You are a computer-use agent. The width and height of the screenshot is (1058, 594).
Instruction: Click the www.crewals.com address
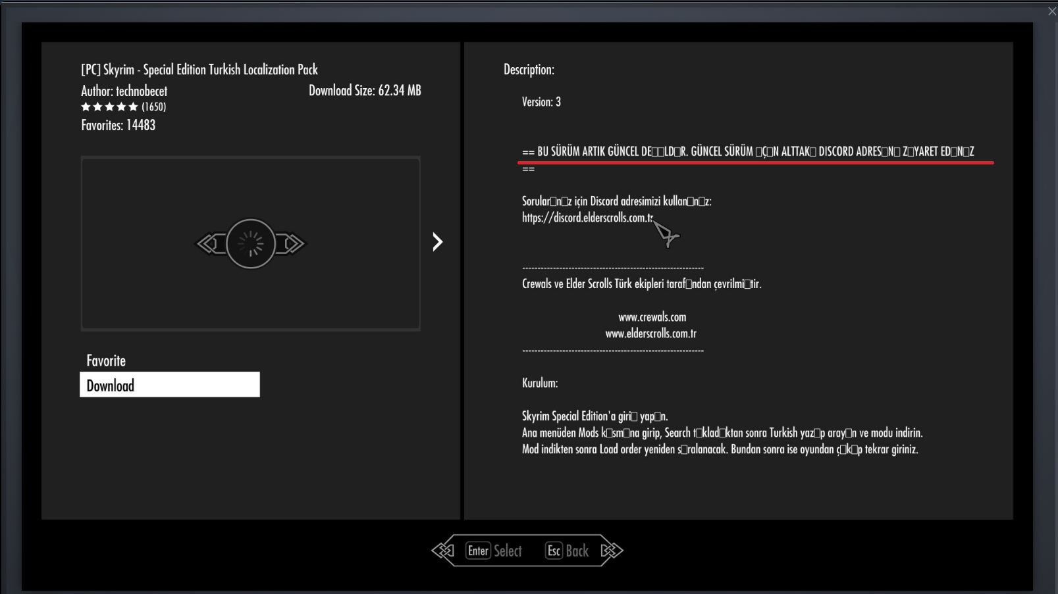point(652,317)
